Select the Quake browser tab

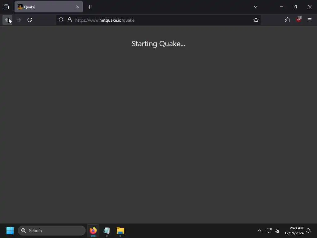[x=49, y=7]
